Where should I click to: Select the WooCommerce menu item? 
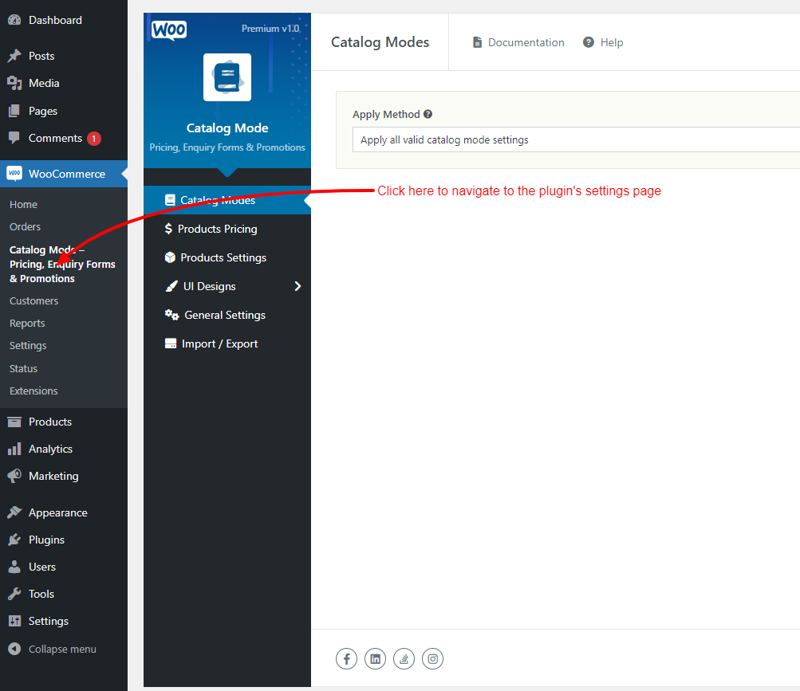pyautogui.click(x=64, y=174)
